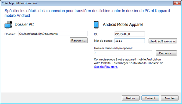Click the Dossier d'accueil (en option) label
The image size is (182, 104).
113,48
